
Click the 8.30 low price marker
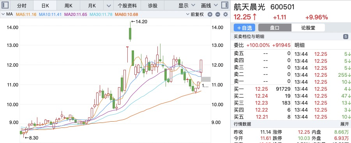coord(32,138)
